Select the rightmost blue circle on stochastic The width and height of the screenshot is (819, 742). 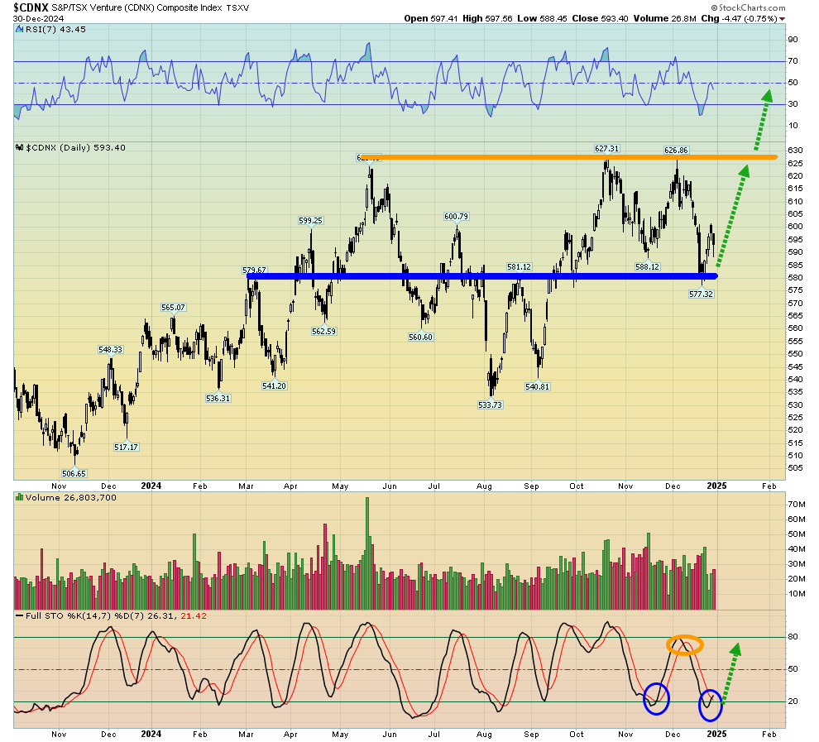[x=711, y=704]
